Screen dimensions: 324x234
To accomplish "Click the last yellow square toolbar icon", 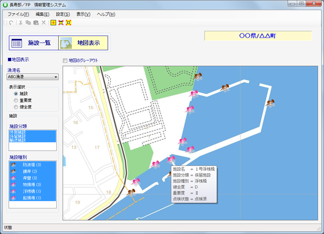I will 68,23.
